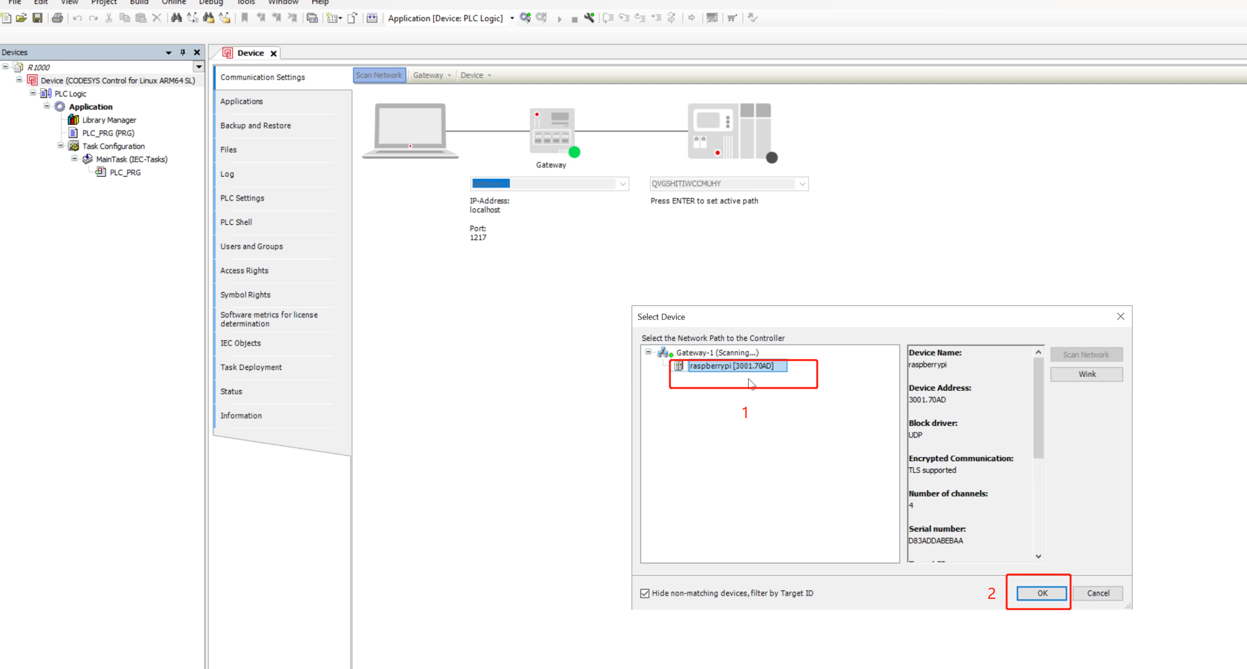Collapse the Task Configuration tree node
The image size is (1247, 669).
(60, 145)
